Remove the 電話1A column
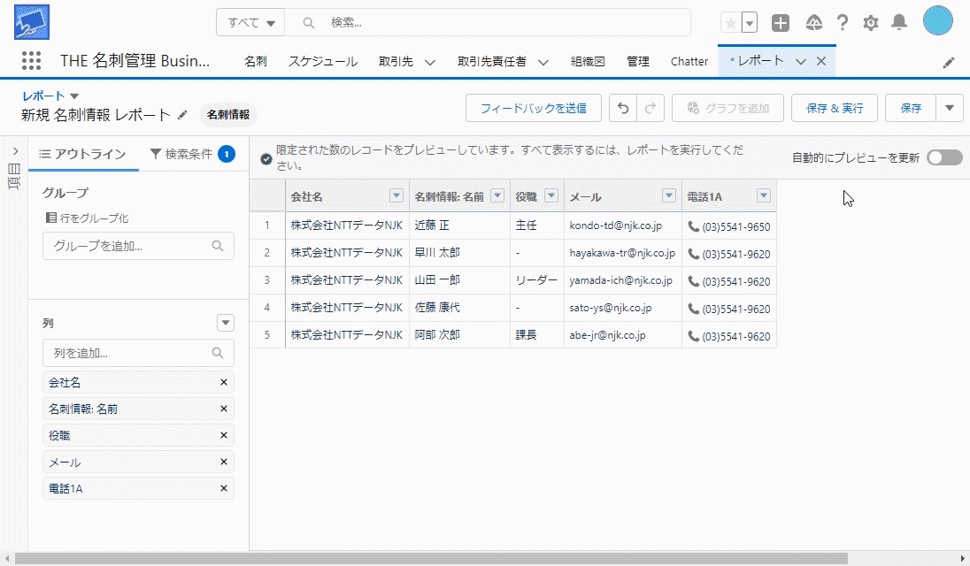This screenshot has height=566, width=970. [x=224, y=489]
